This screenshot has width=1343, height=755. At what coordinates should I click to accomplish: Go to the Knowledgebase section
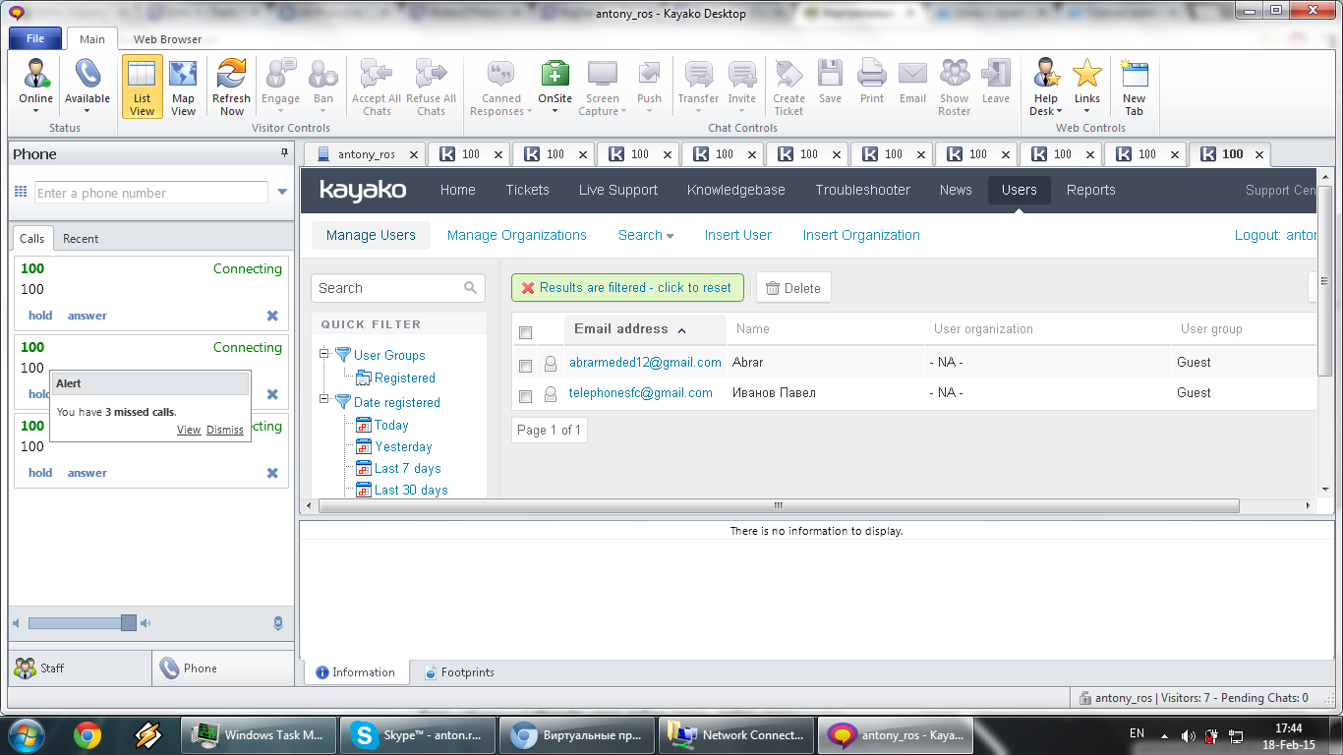(x=736, y=190)
